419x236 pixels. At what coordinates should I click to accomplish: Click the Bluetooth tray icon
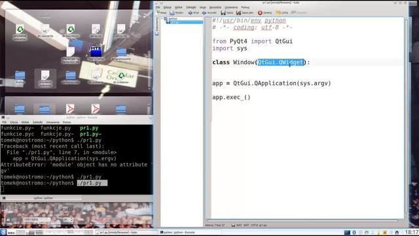click(x=354, y=232)
